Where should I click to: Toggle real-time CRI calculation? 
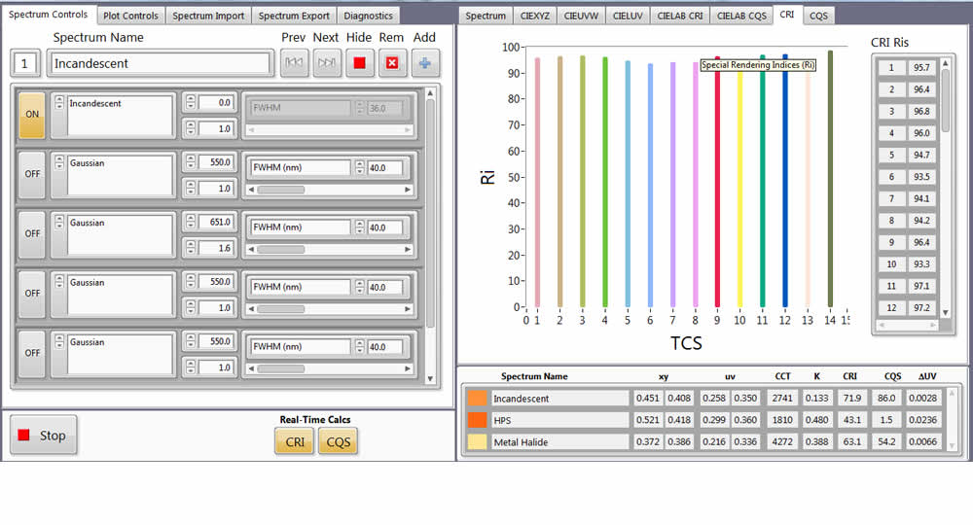(x=295, y=442)
